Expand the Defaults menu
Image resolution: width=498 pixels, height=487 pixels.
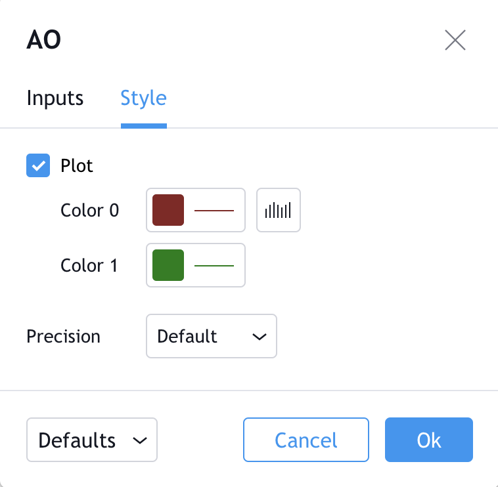[92, 440]
